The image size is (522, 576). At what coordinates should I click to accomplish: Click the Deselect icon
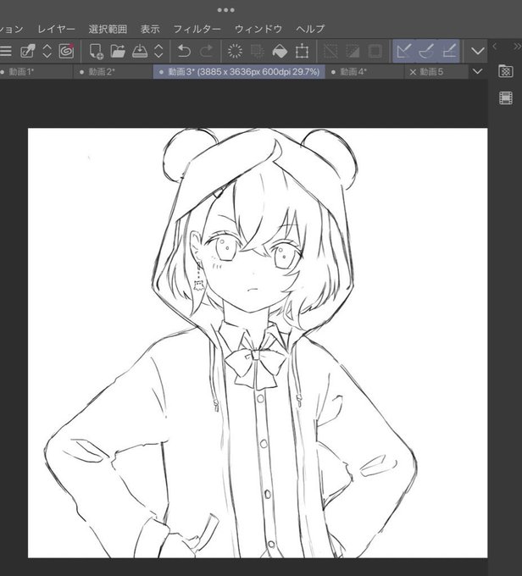pyautogui.click(x=330, y=51)
